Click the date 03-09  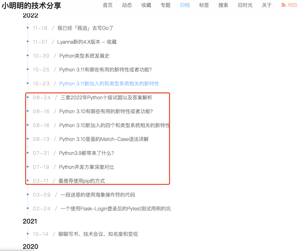(x=42, y=195)
